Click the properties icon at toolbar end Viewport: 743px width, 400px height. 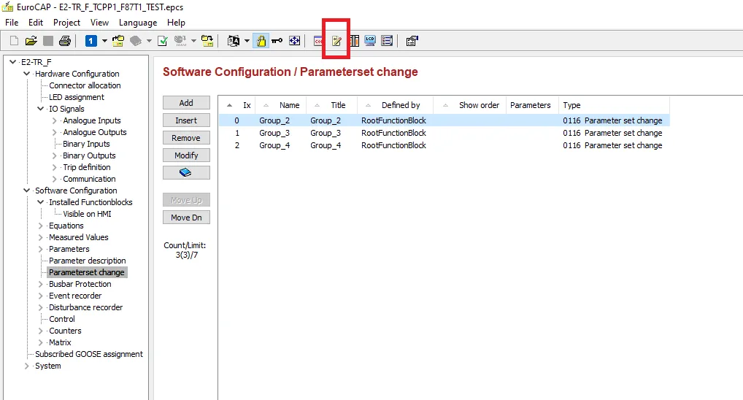pos(412,41)
